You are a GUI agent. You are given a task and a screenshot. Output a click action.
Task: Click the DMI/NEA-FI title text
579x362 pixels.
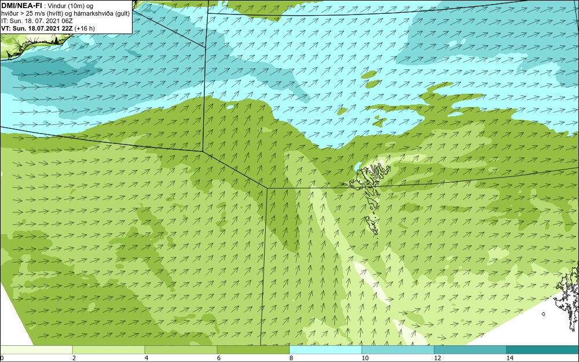tap(21, 6)
